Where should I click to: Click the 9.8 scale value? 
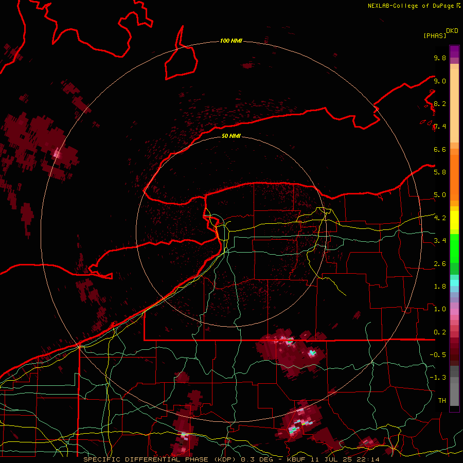(x=440, y=58)
